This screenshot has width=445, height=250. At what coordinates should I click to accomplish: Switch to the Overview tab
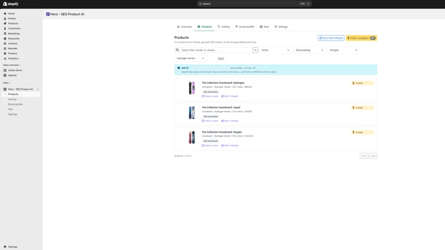(x=185, y=27)
